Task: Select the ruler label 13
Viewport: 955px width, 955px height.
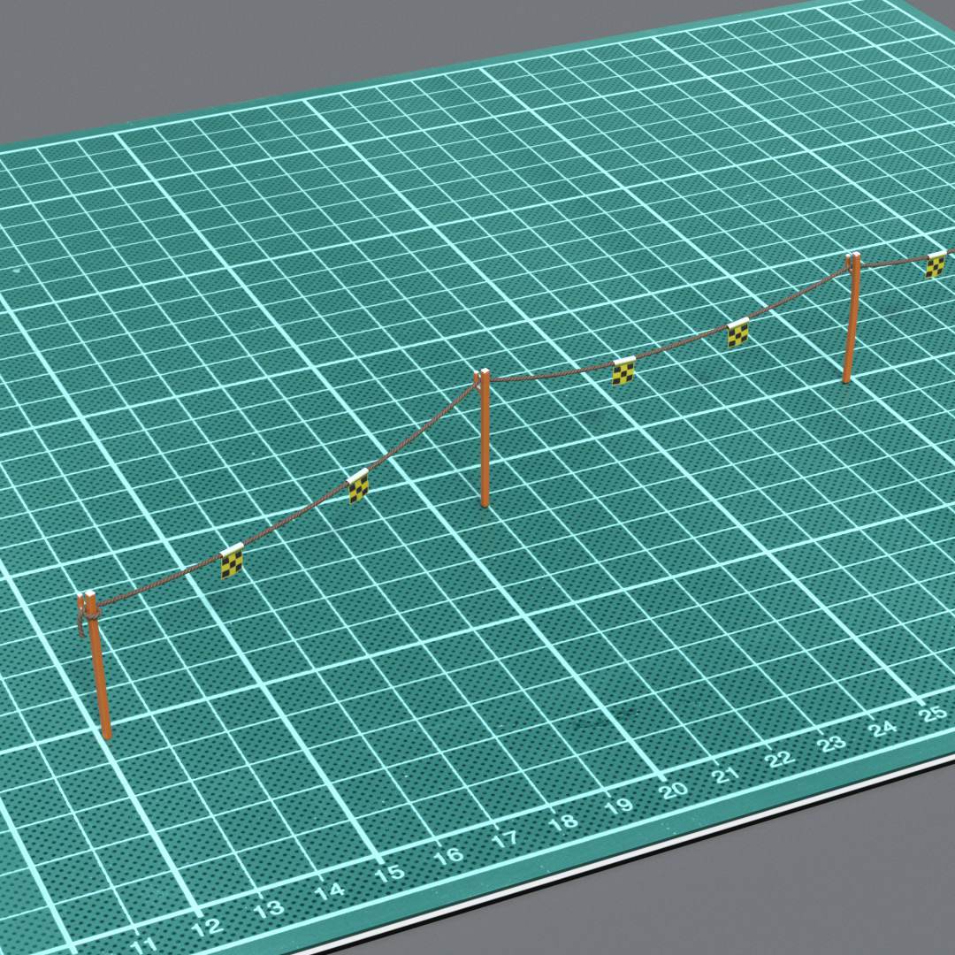Action: coord(270,910)
